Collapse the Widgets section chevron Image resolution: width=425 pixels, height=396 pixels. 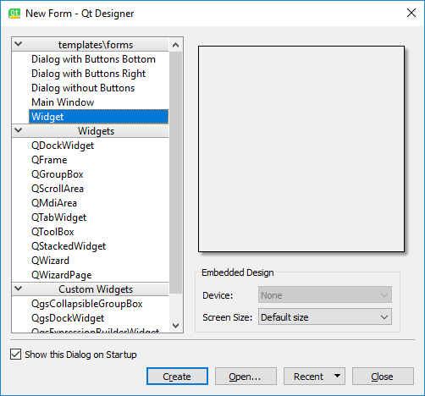pyautogui.click(x=19, y=130)
